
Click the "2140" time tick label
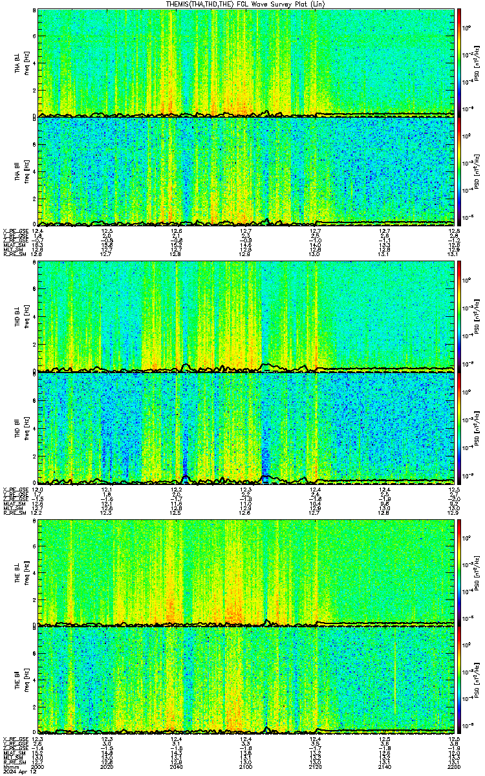(384, 767)
